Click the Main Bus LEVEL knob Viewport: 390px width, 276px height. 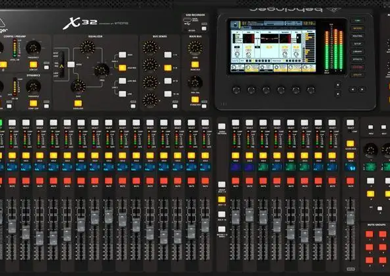coord(195,48)
